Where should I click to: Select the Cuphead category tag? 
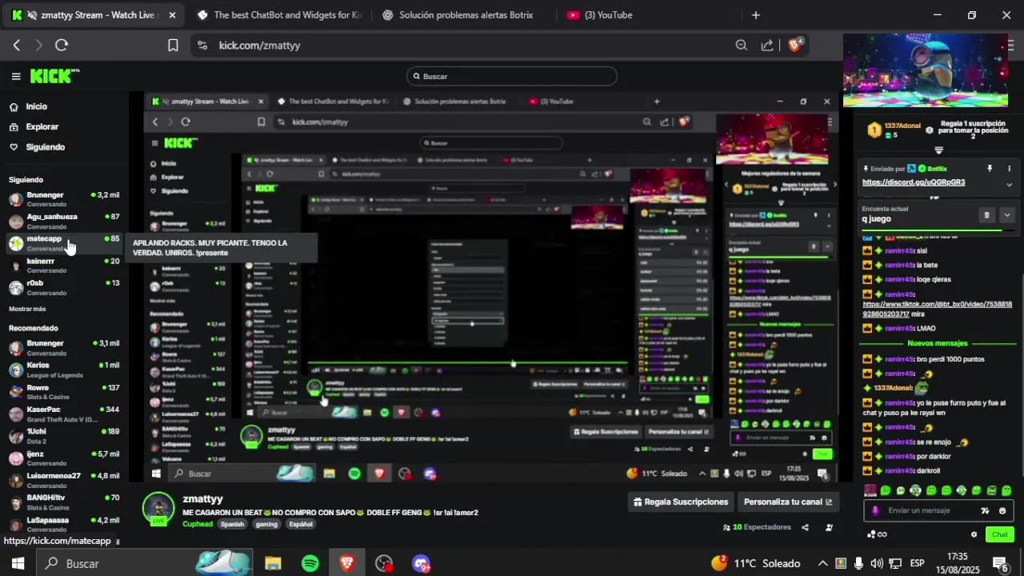[198, 524]
